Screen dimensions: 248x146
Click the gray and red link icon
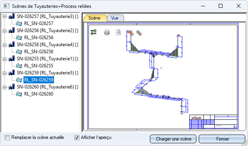139,33
